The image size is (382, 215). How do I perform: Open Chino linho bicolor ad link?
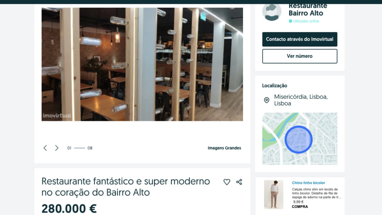(309, 183)
